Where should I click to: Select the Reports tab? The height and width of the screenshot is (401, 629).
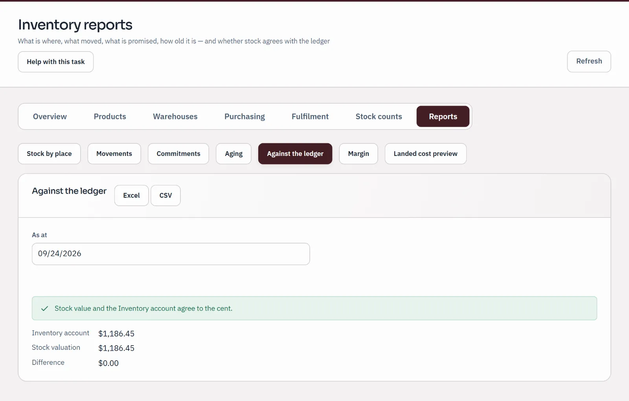coord(443,117)
